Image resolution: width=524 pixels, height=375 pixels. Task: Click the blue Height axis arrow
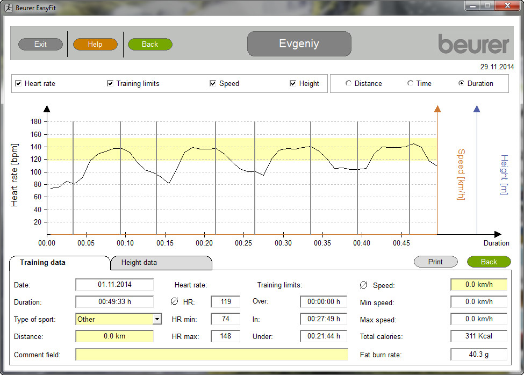point(477,110)
